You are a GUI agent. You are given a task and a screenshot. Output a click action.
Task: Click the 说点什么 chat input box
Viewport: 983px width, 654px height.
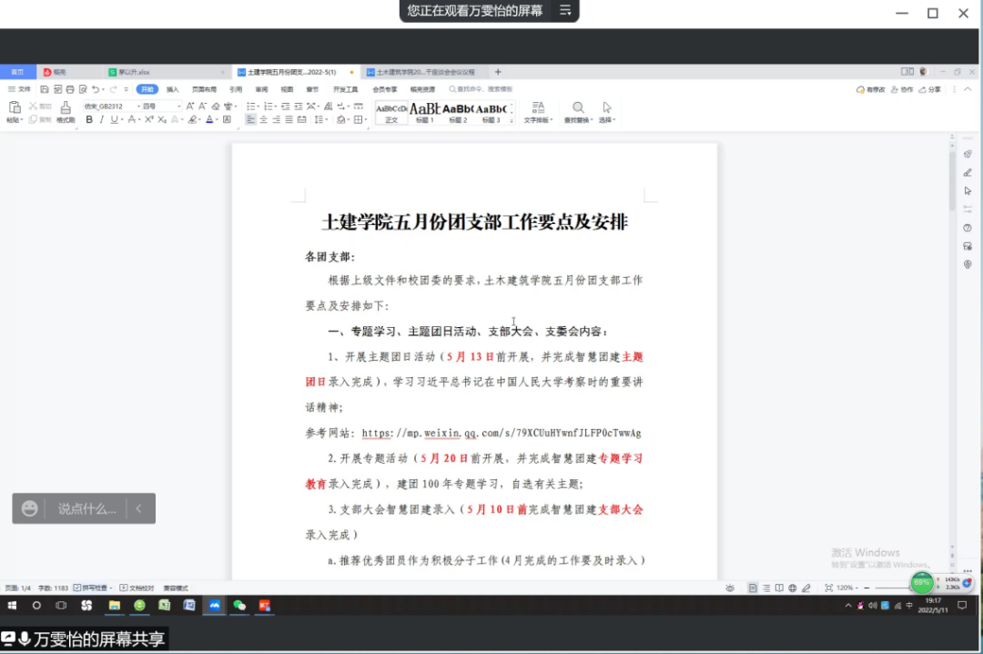point(86,508)
